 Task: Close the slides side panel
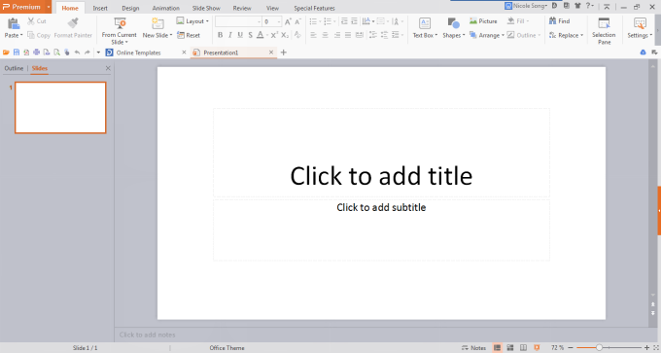tap(108, 68)
